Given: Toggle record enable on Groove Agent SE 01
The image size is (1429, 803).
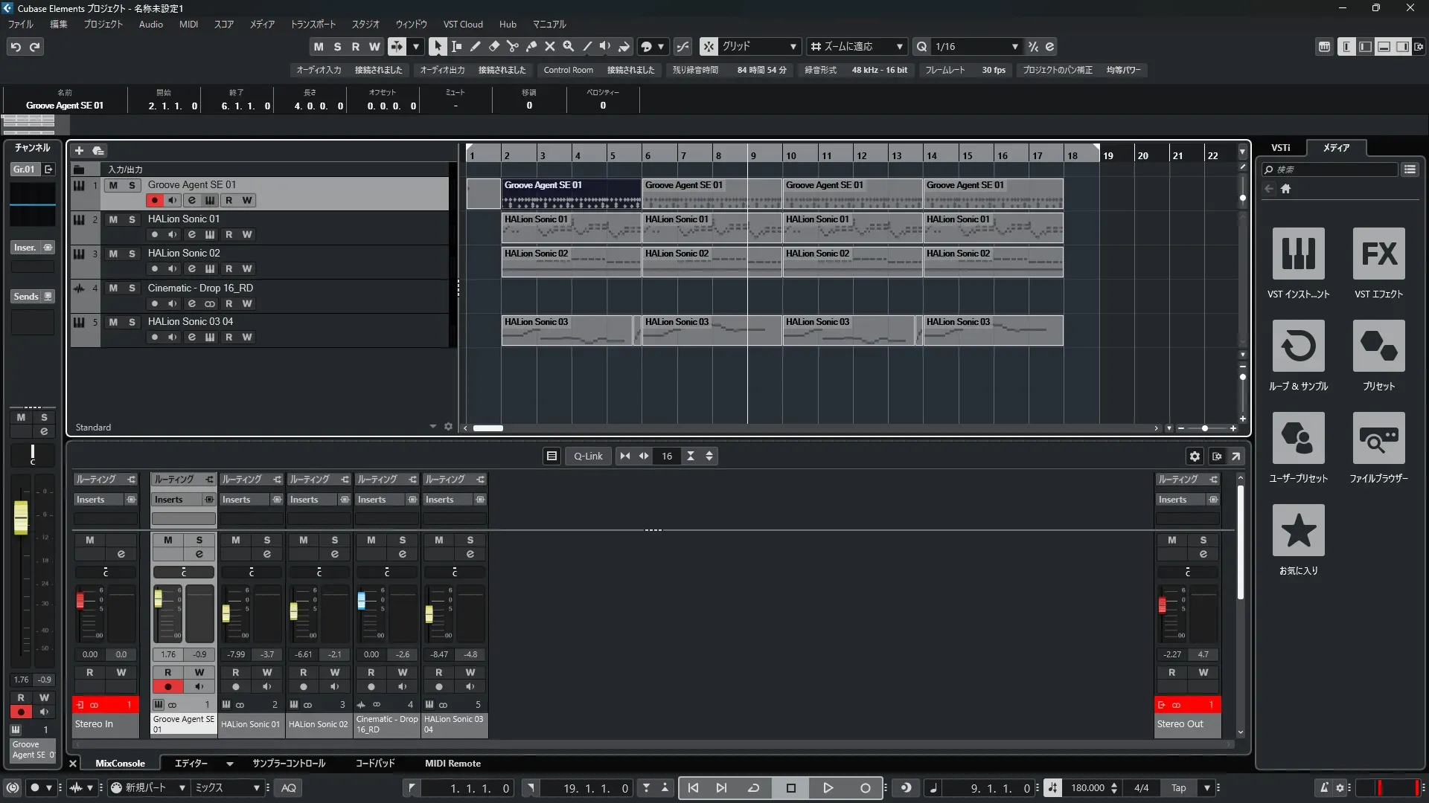Looking at the screenshot, I should (x=154, y=200).
